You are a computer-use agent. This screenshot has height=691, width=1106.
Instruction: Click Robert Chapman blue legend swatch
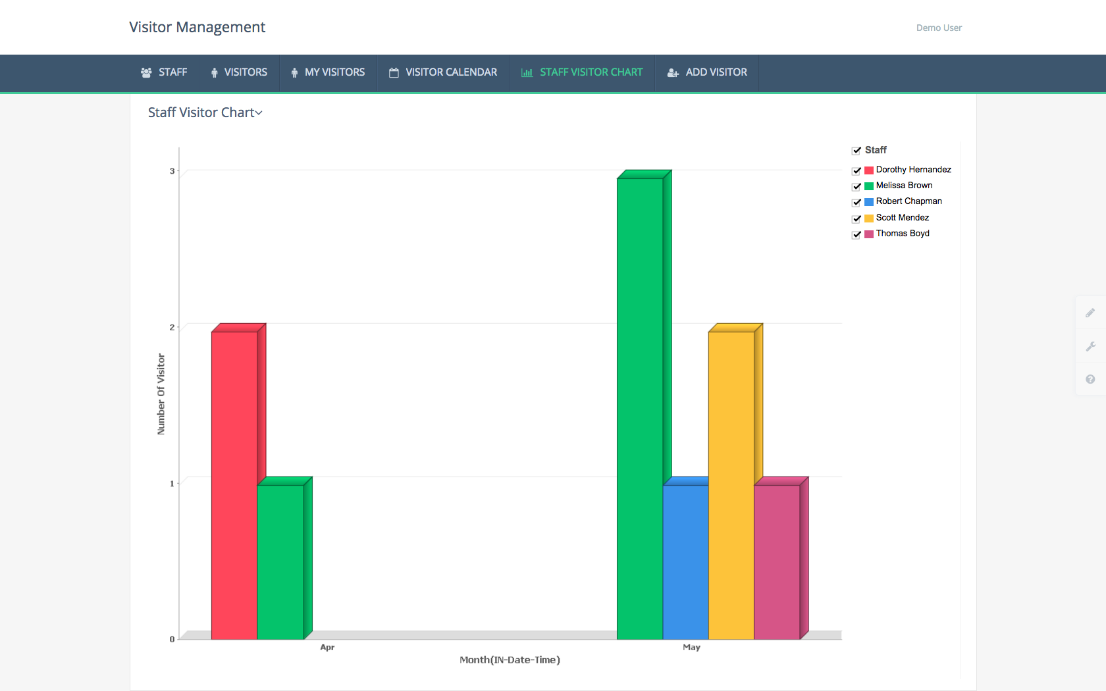tap(869, 202)
